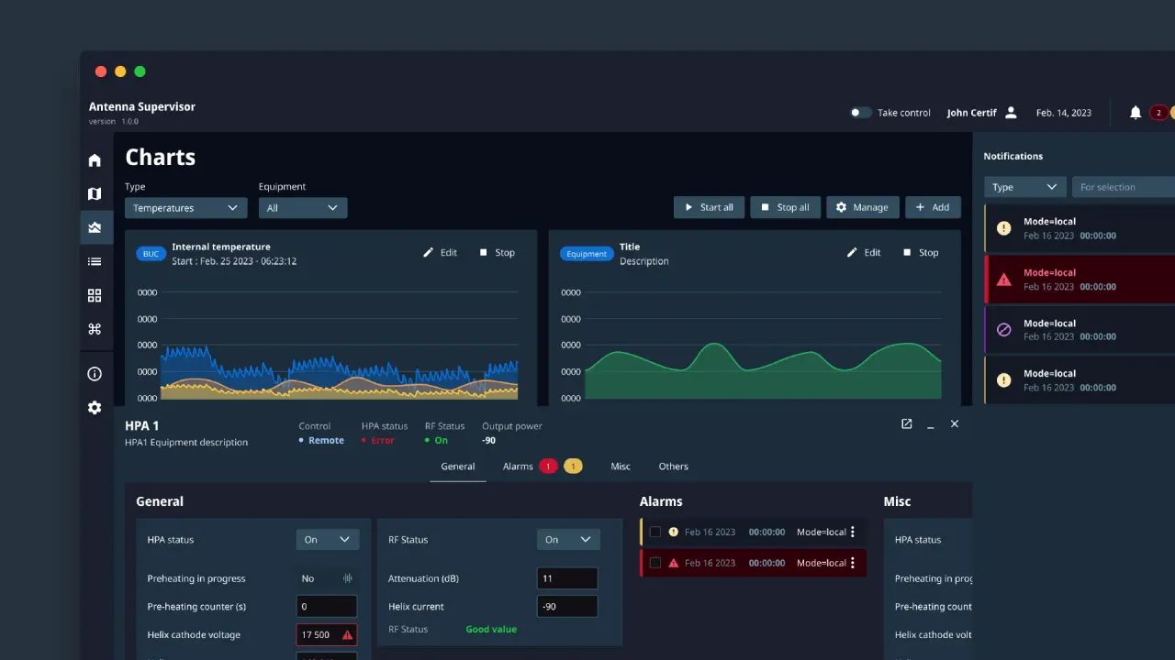Open the Equipment All dropdown
The width and height of the screenshot is (1175, 660).
coord(302,208)
